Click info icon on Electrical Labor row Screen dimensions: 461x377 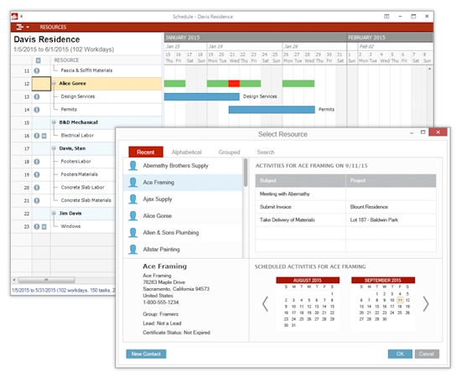(x=37, y=136)
